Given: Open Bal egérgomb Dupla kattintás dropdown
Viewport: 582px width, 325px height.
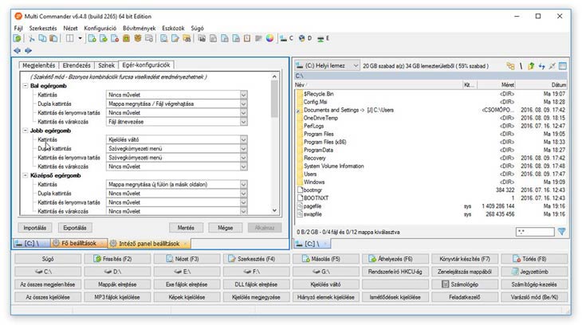Looking at the screenshot, I should pyautogui.click(x=243, y=104).
